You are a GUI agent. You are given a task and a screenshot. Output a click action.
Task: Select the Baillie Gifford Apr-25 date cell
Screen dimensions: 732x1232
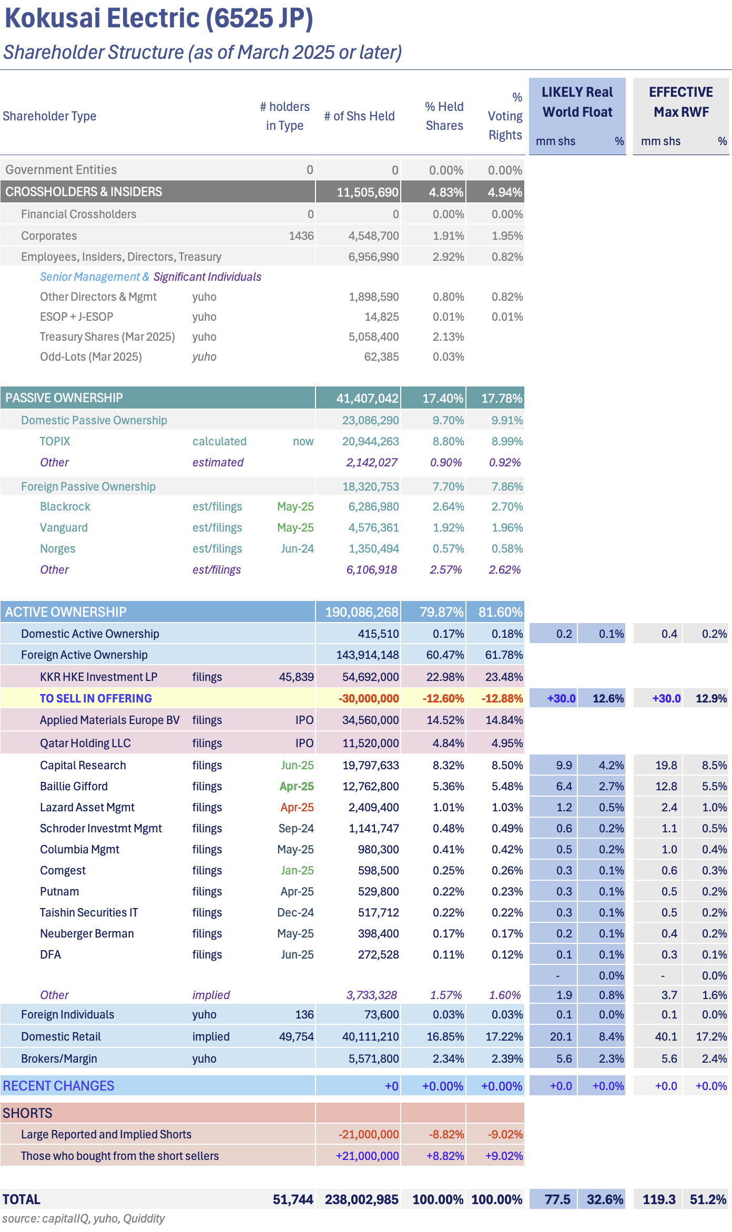pyautogui.click(x=297, y=787)
